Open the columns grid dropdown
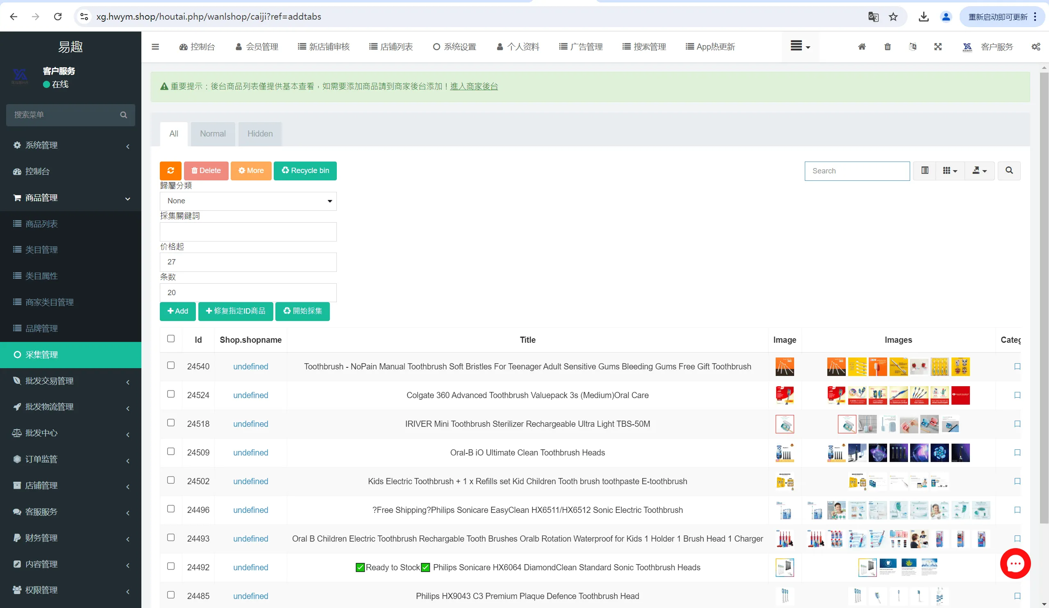The width and height of the screenshot is (1049, 608). click(950, 171)
